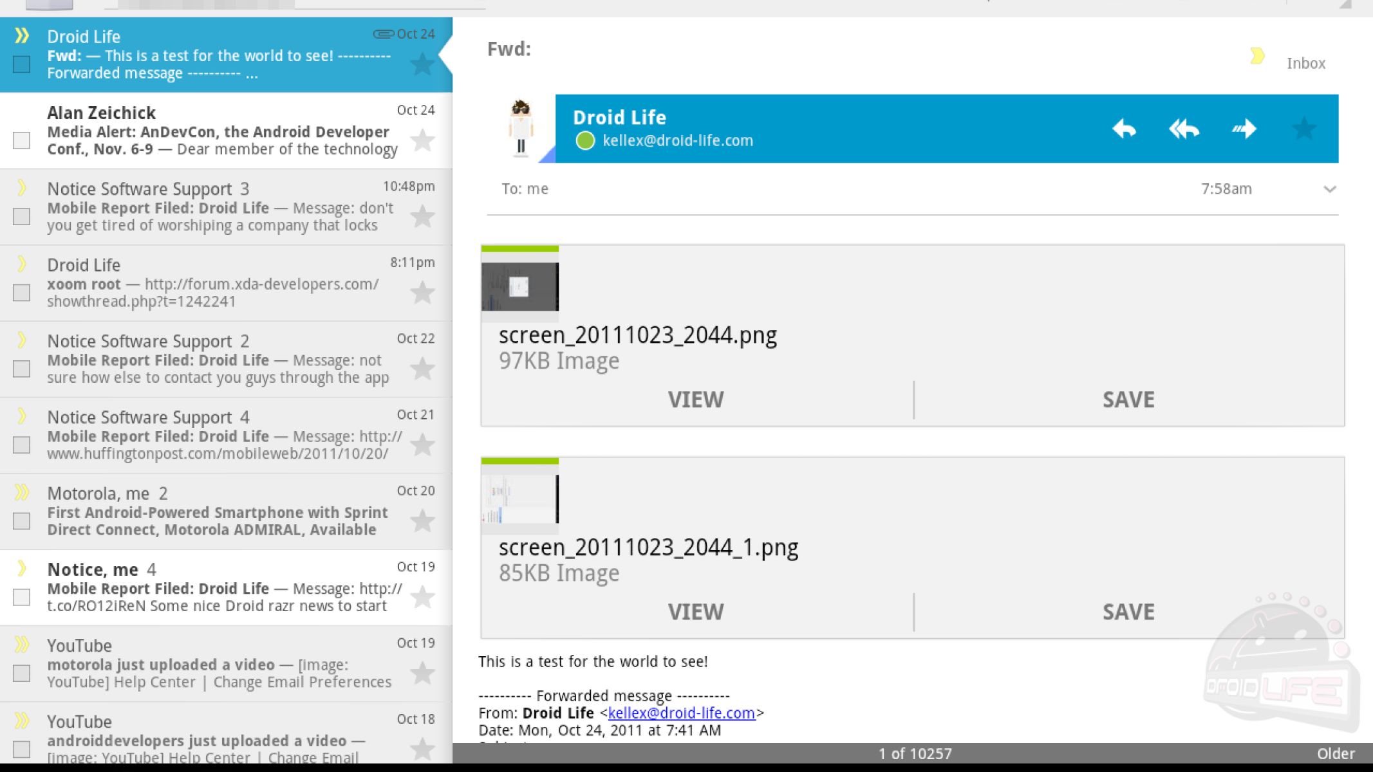Save screen_20111023_2044_1.png attachment
This screenshot has width=1373, height=772.
1128,612
